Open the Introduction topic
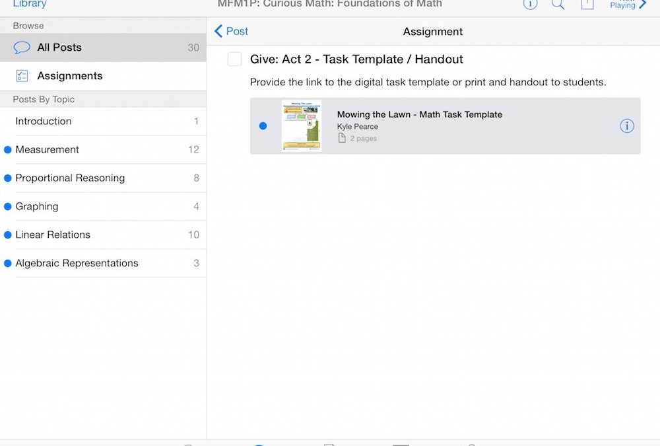The height and width of the screenshot is (446, 660). click(x=44, y=122)
